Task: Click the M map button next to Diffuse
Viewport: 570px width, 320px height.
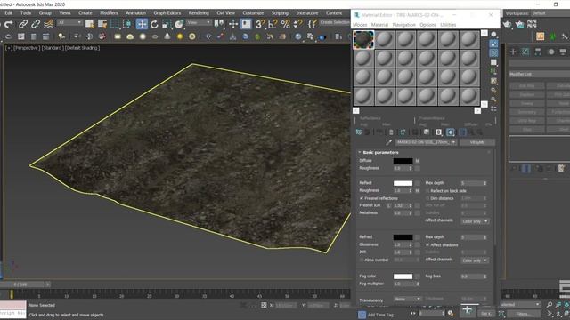Action: (418, 161)
